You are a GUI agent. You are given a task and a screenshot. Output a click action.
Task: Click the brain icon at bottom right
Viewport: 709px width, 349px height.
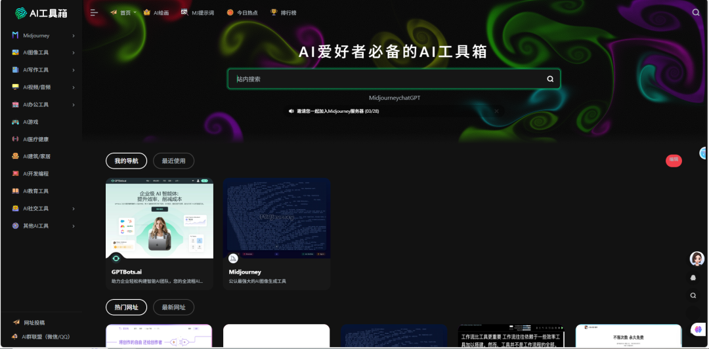tap(698, 329)
